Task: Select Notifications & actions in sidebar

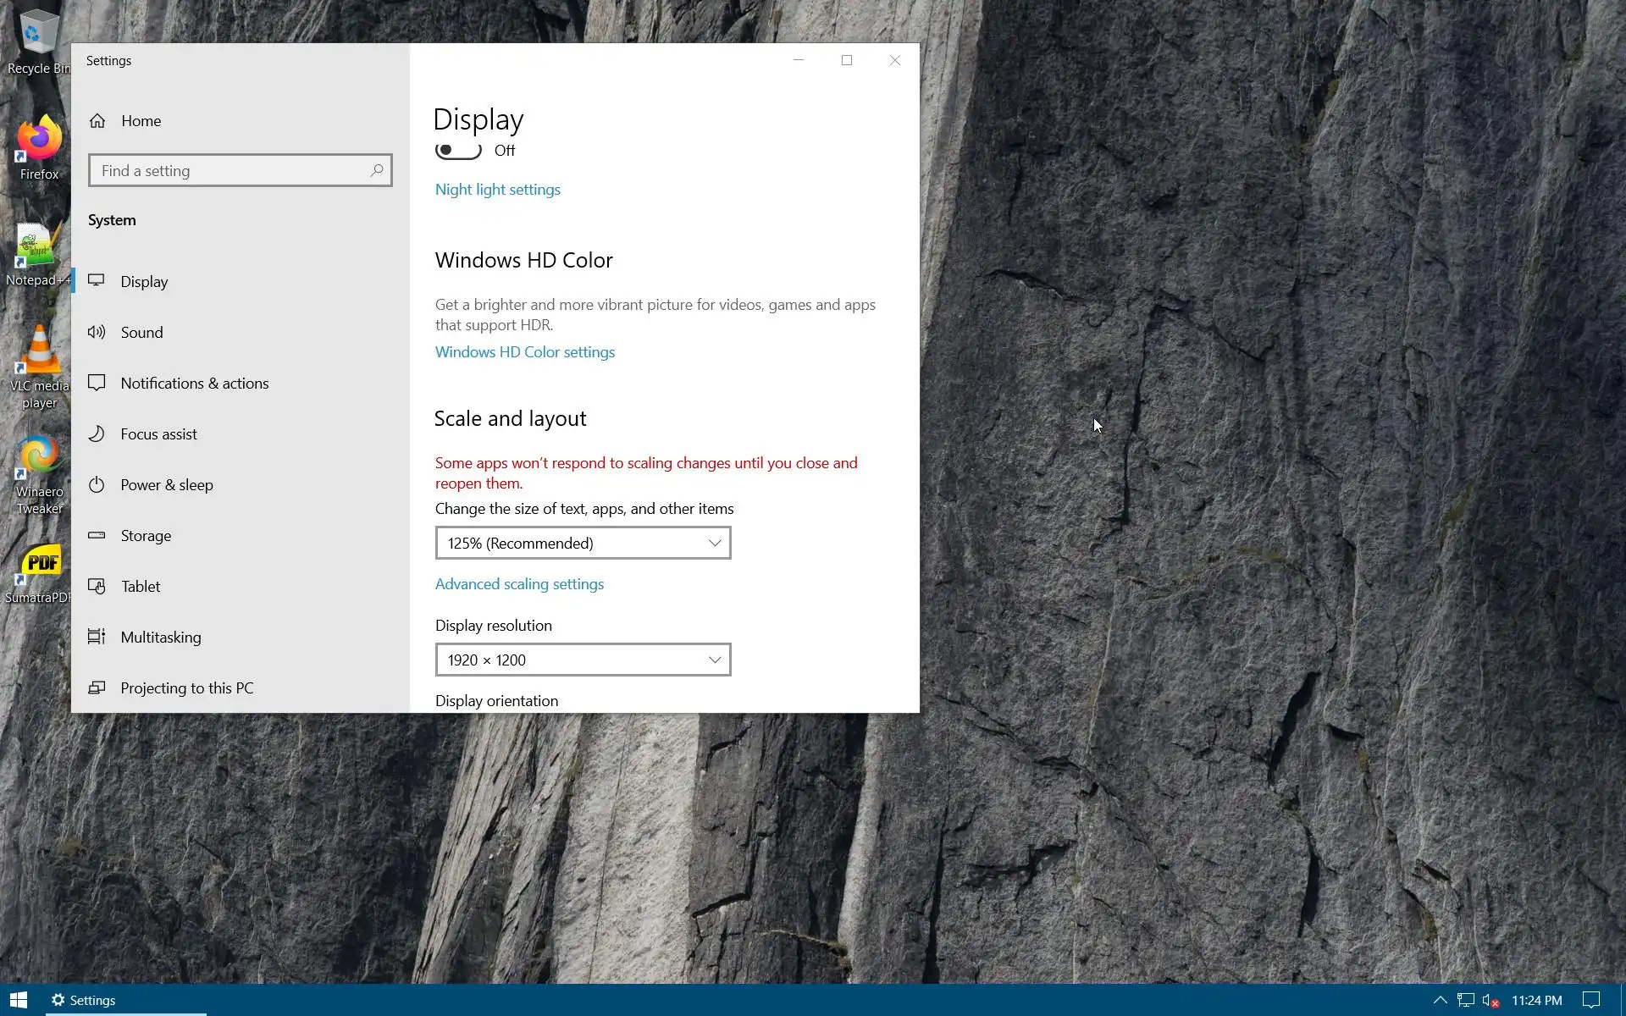Action: coord(194,383)
